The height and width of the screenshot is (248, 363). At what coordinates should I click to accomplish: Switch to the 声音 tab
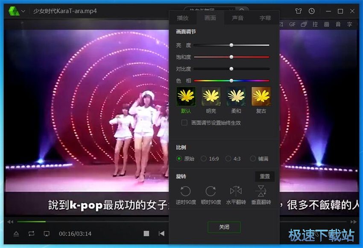pyautogui.click(x=238, y=18)
